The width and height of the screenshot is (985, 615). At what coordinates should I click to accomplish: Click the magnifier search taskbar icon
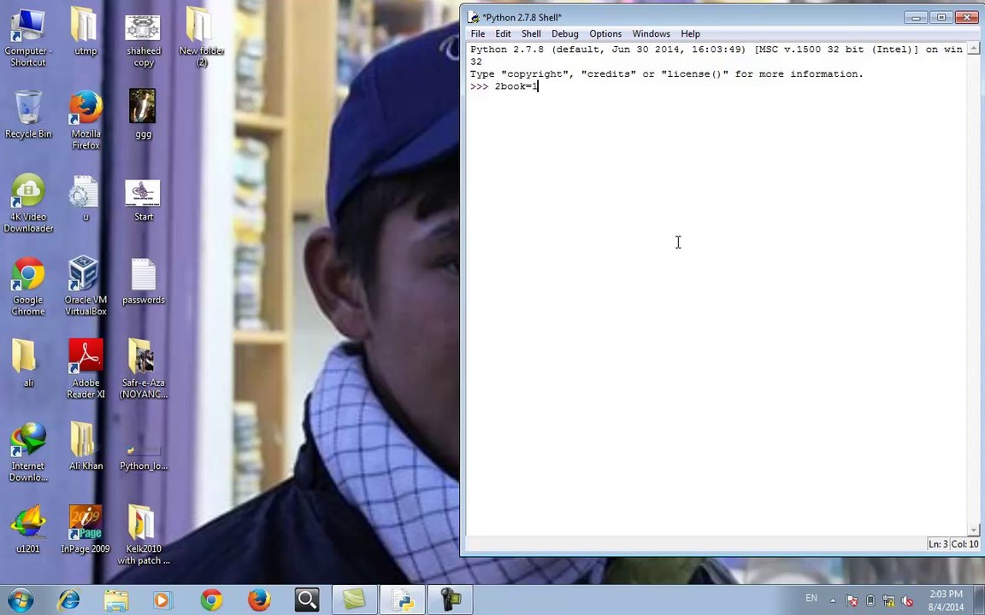[x=307, y=600]
